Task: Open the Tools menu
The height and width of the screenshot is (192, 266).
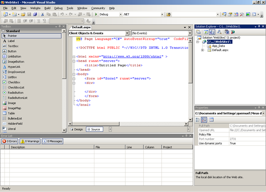Action: click(70, 8)
